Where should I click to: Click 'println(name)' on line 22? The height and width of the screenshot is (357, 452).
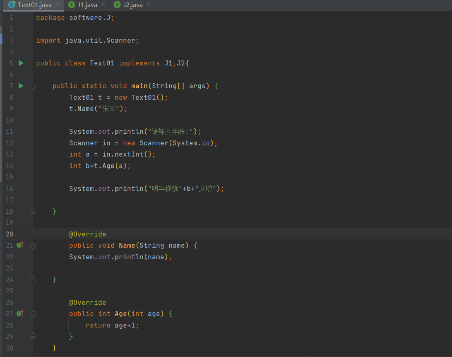pos(141,257)
